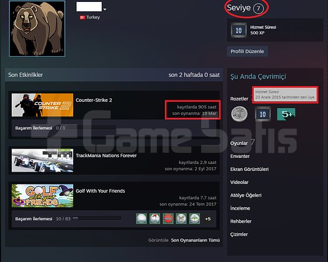This screenshot has width=328, height=262.
Task: Click the 'son 2 haftada 0 saat' text
Action: click(194, 75)
